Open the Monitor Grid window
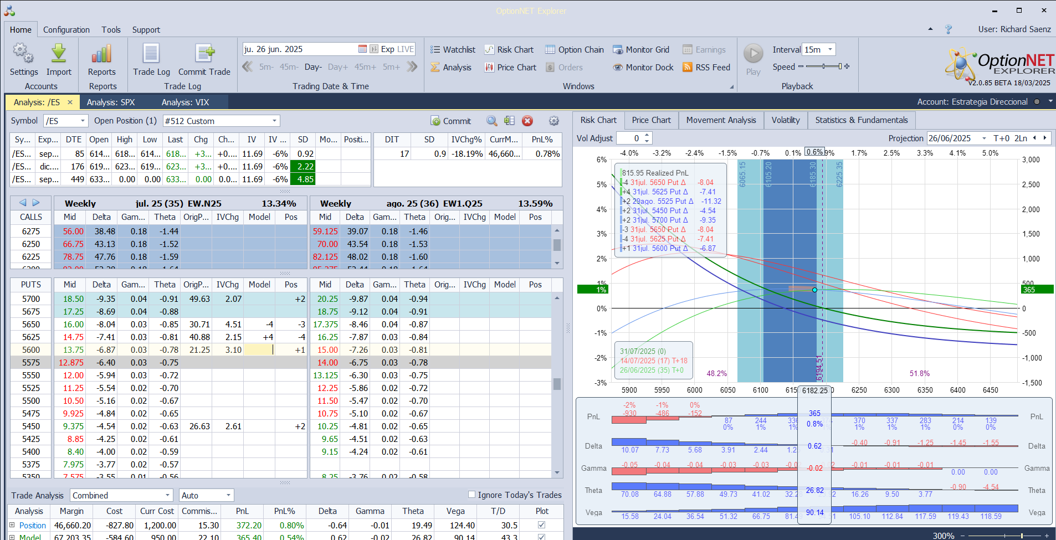1056x540 pixels. pos(641,49)
